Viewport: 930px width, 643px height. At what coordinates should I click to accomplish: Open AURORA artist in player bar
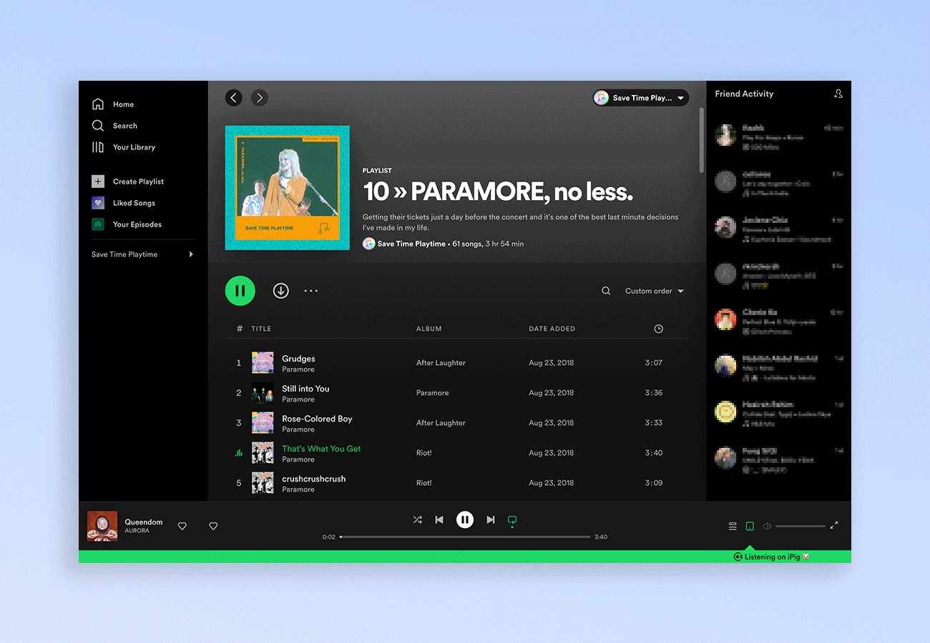pyautogui.click(x=137, y=531)
